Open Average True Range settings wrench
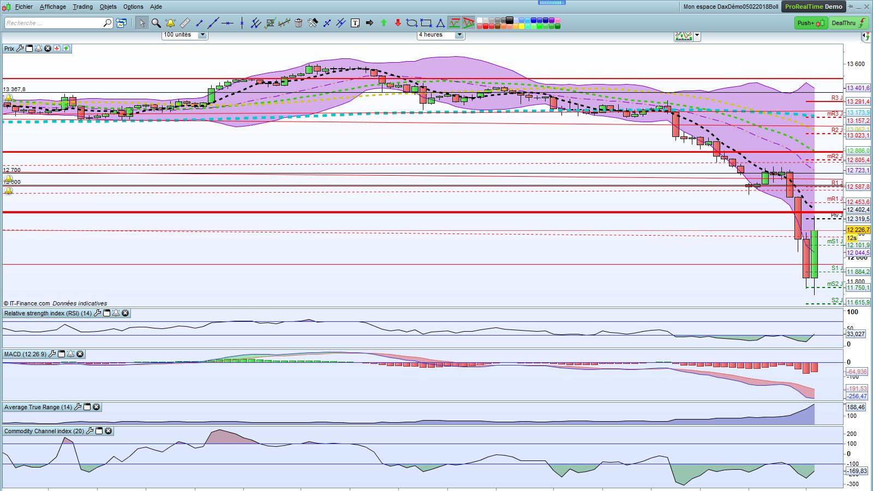Image resolution: width=873 pixels, height=491 pixels. [x=78, y=407]
